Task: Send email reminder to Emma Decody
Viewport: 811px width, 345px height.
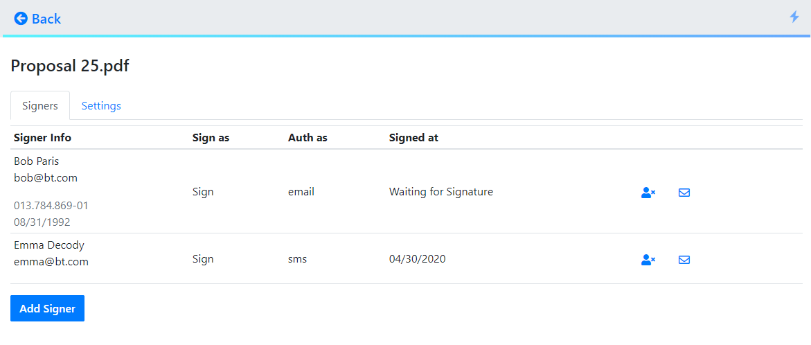Action: pyautogui.click(x=684, y=260)
